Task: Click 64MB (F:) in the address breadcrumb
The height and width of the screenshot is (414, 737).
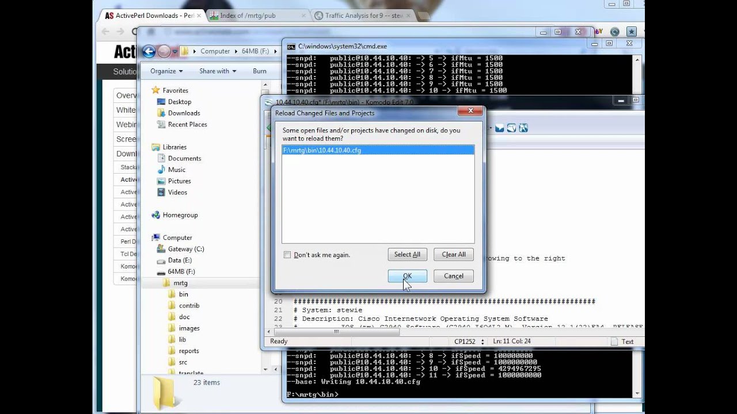Action: tap(255, 51)
